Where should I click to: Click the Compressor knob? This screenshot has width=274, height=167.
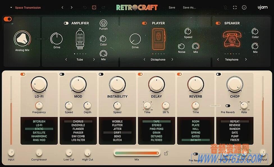[39, 153]
